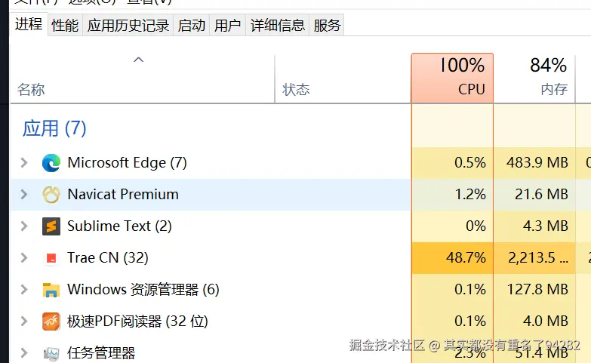Screen dimensions: 591x363
Task: Sort by the 状态 column header
Action: [343, 79]
